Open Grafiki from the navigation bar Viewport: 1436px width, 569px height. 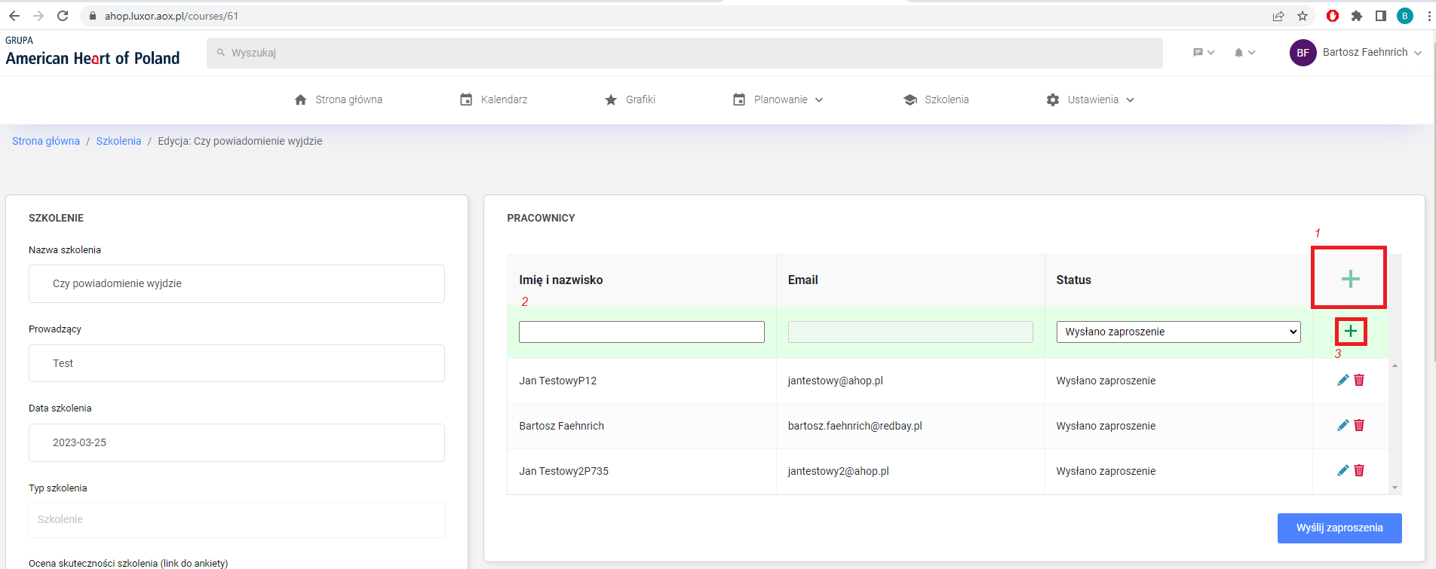631,99
